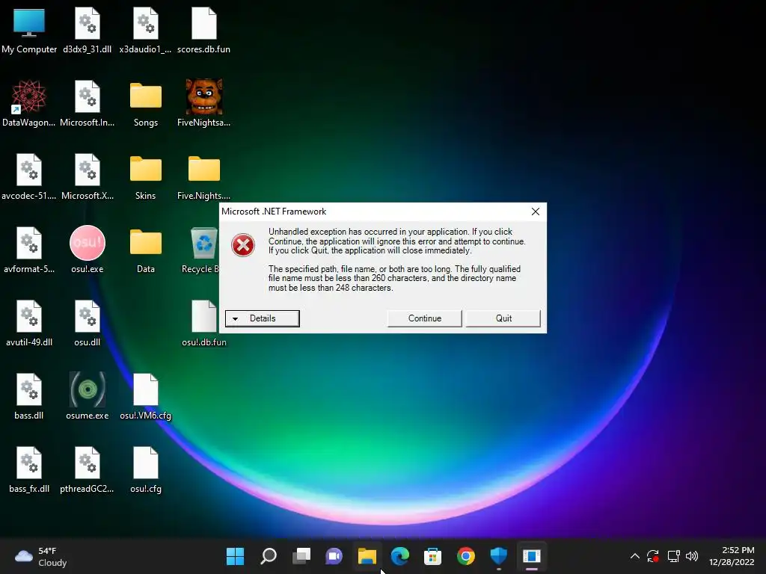Image resolution: width=766 pixels, height=574 pixels.
Task: Open network status tray icon
Action: click(x=674, y=556)
